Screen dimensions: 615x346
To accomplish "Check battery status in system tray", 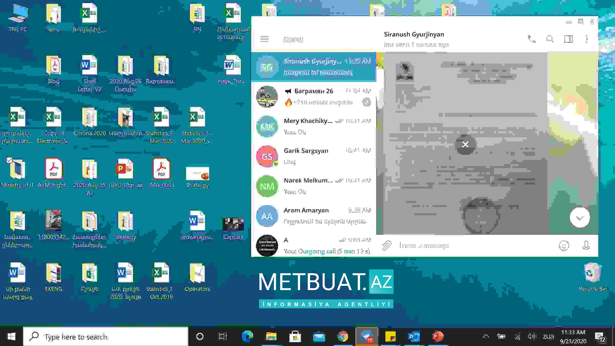I will (501, 337).
